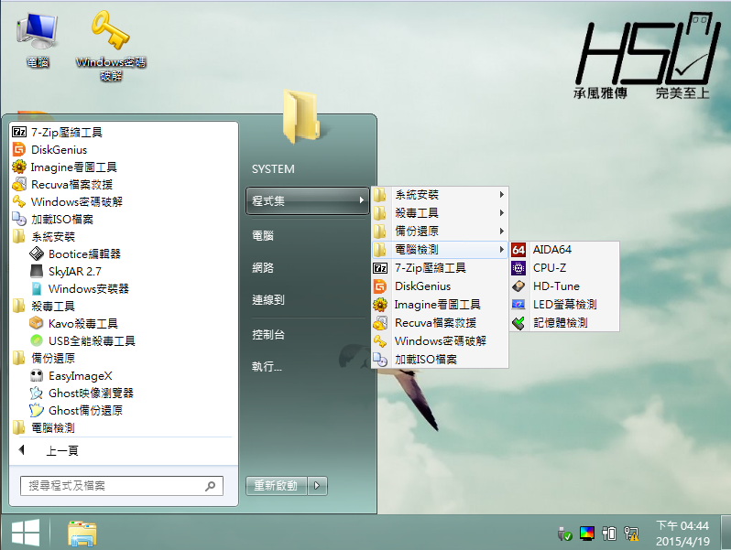This screenshot has width=731, height=550.
Task: Click the display color tray icon
Action: (587, 534)
